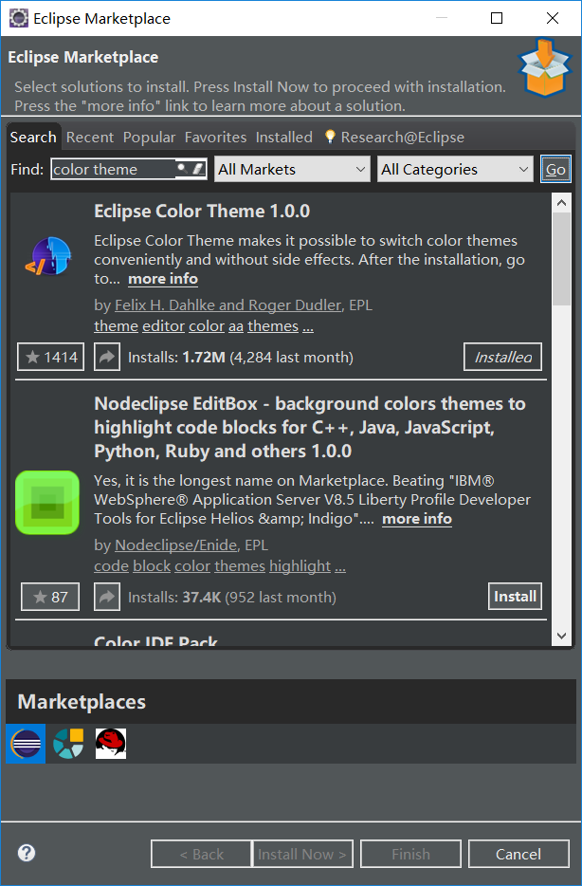Click the Eclipse Color Theme plugin logo
Image resolution: width=582 pixels, height=886 pixels.
48,256
